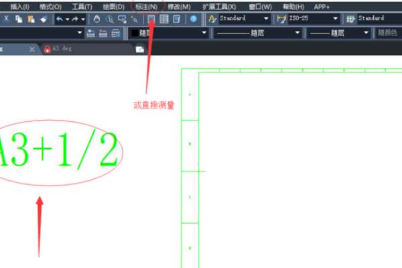The image size is (402, 268).
Task: Open the 插入(I) menu
Action: pyautogui.click(x=19, y=7)
